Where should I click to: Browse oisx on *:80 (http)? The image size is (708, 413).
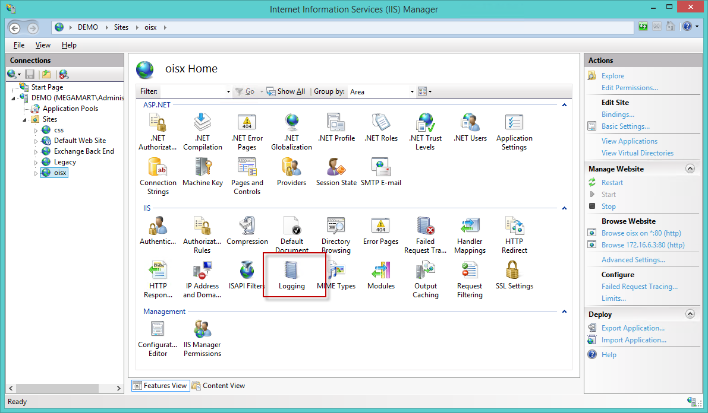tap(641, 233)
